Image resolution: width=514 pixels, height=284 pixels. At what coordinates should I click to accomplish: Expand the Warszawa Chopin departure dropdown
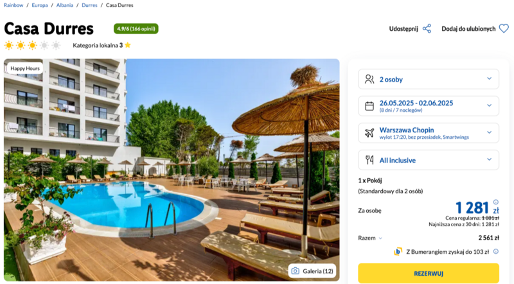coord(429,133)
